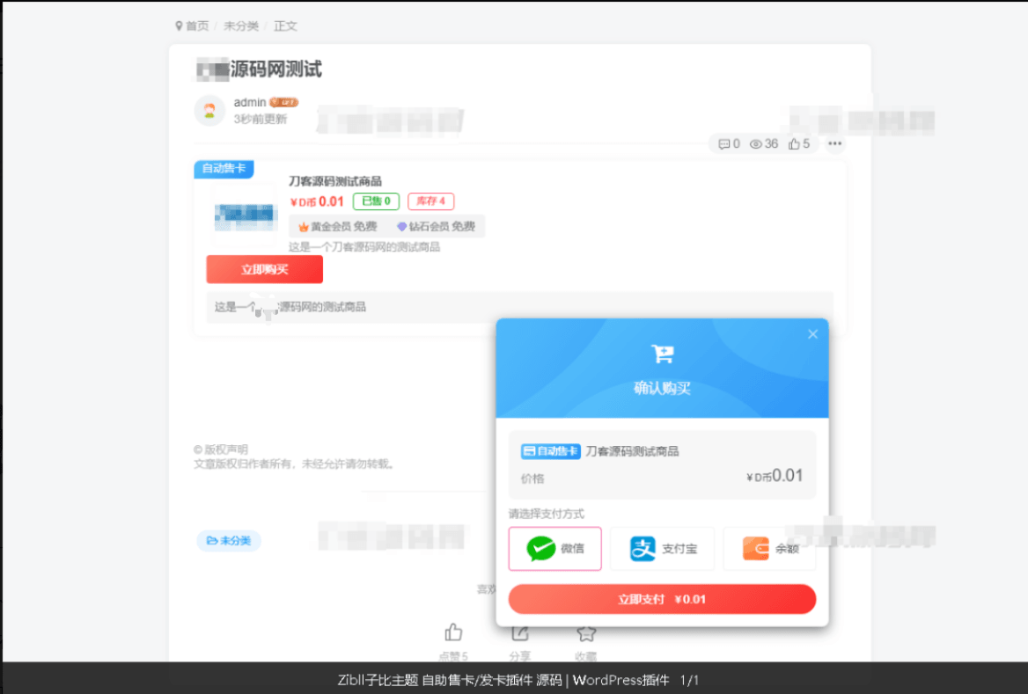Image resolution: width=1028 pixels, height=694 pixels.
Task: Click the 正文 breadcrumb text
Action: [285, 26]
